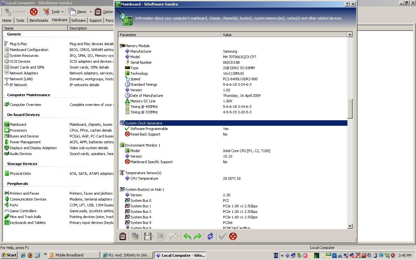The width and height of the screenshot is (416, 260).
Task: Select the Read-Back Support row
Action: 233,134
